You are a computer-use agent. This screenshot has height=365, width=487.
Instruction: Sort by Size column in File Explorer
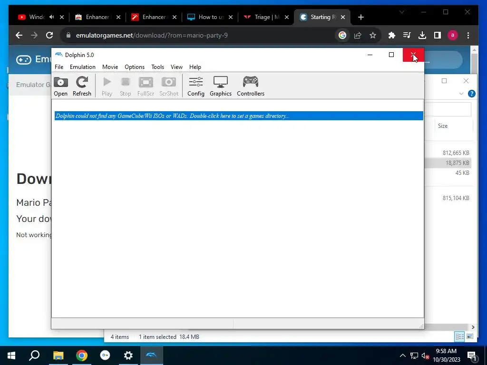click(443, 125)
